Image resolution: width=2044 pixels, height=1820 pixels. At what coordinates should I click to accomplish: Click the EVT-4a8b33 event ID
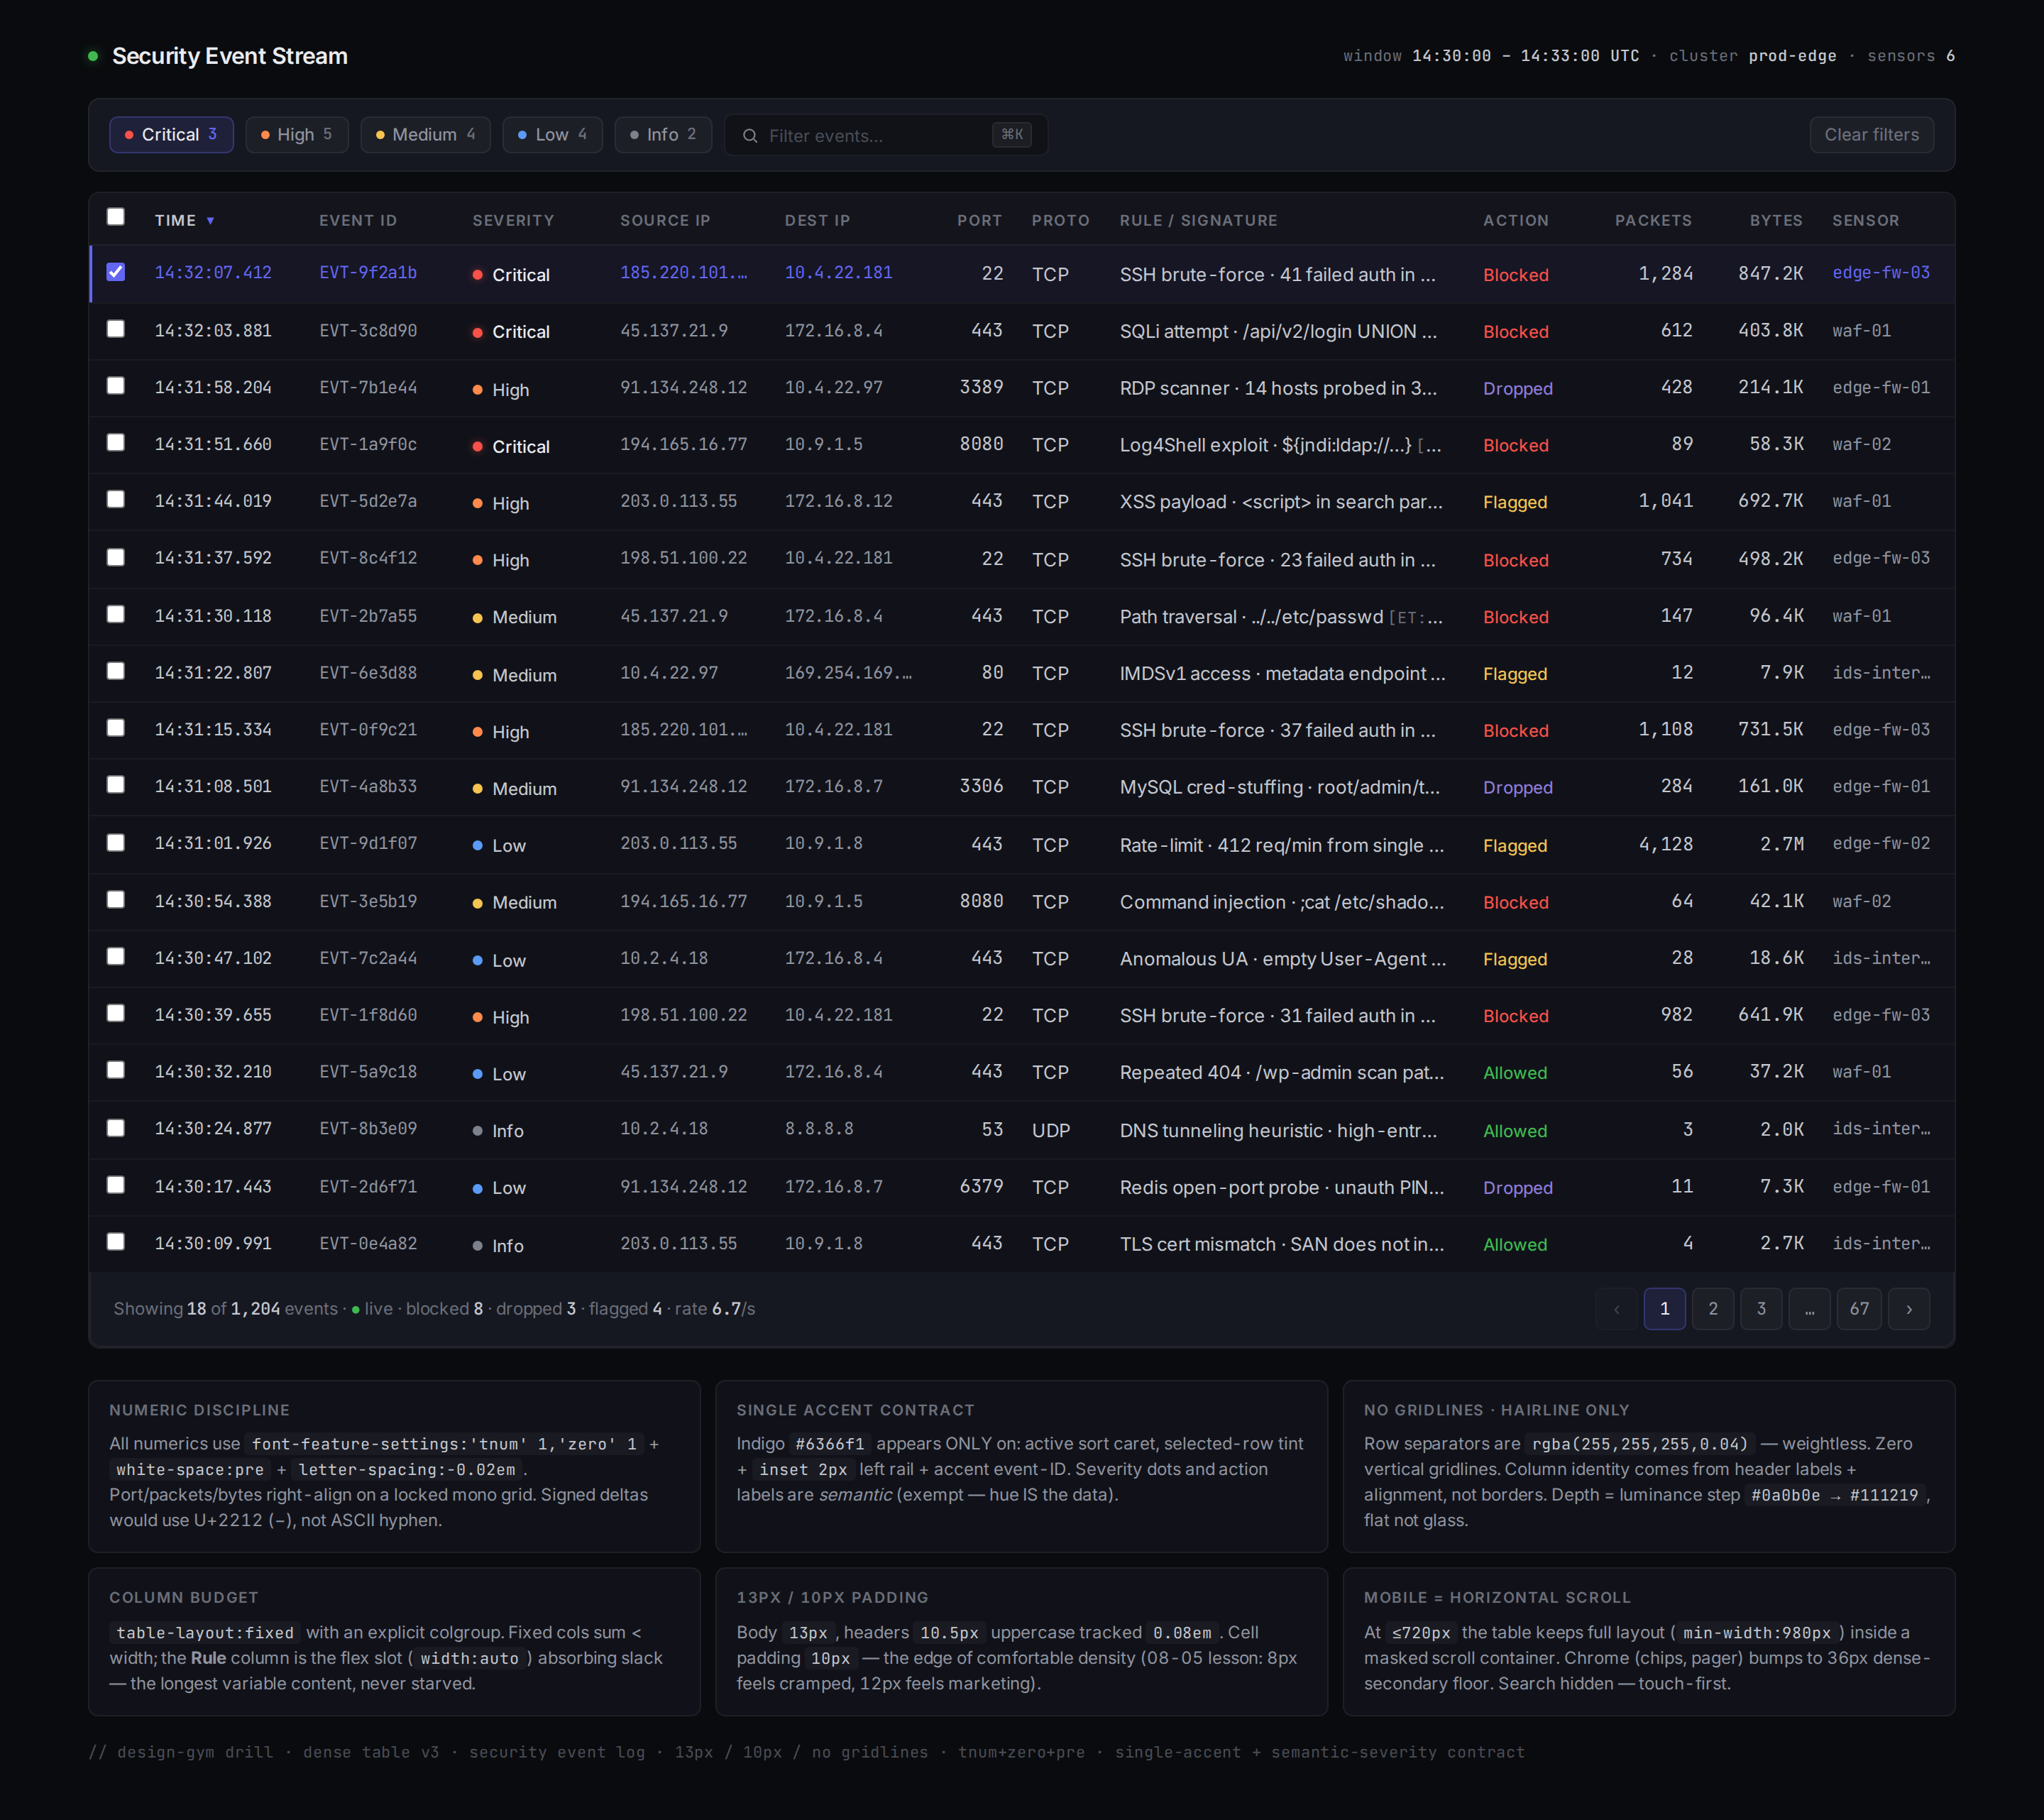[368, 786]
